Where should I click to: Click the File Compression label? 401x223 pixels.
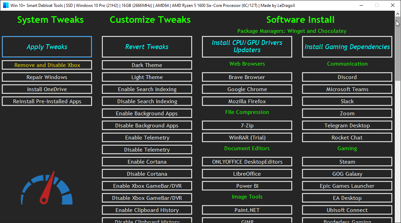click(247, 112)
